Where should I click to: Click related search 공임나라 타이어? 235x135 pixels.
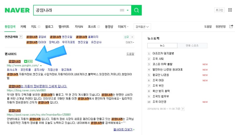click(x=36, y=42)
